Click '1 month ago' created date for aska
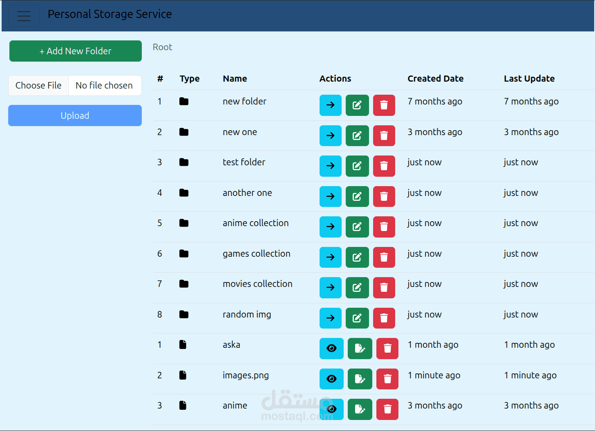The image size is (595, 431). pos(433,345)
